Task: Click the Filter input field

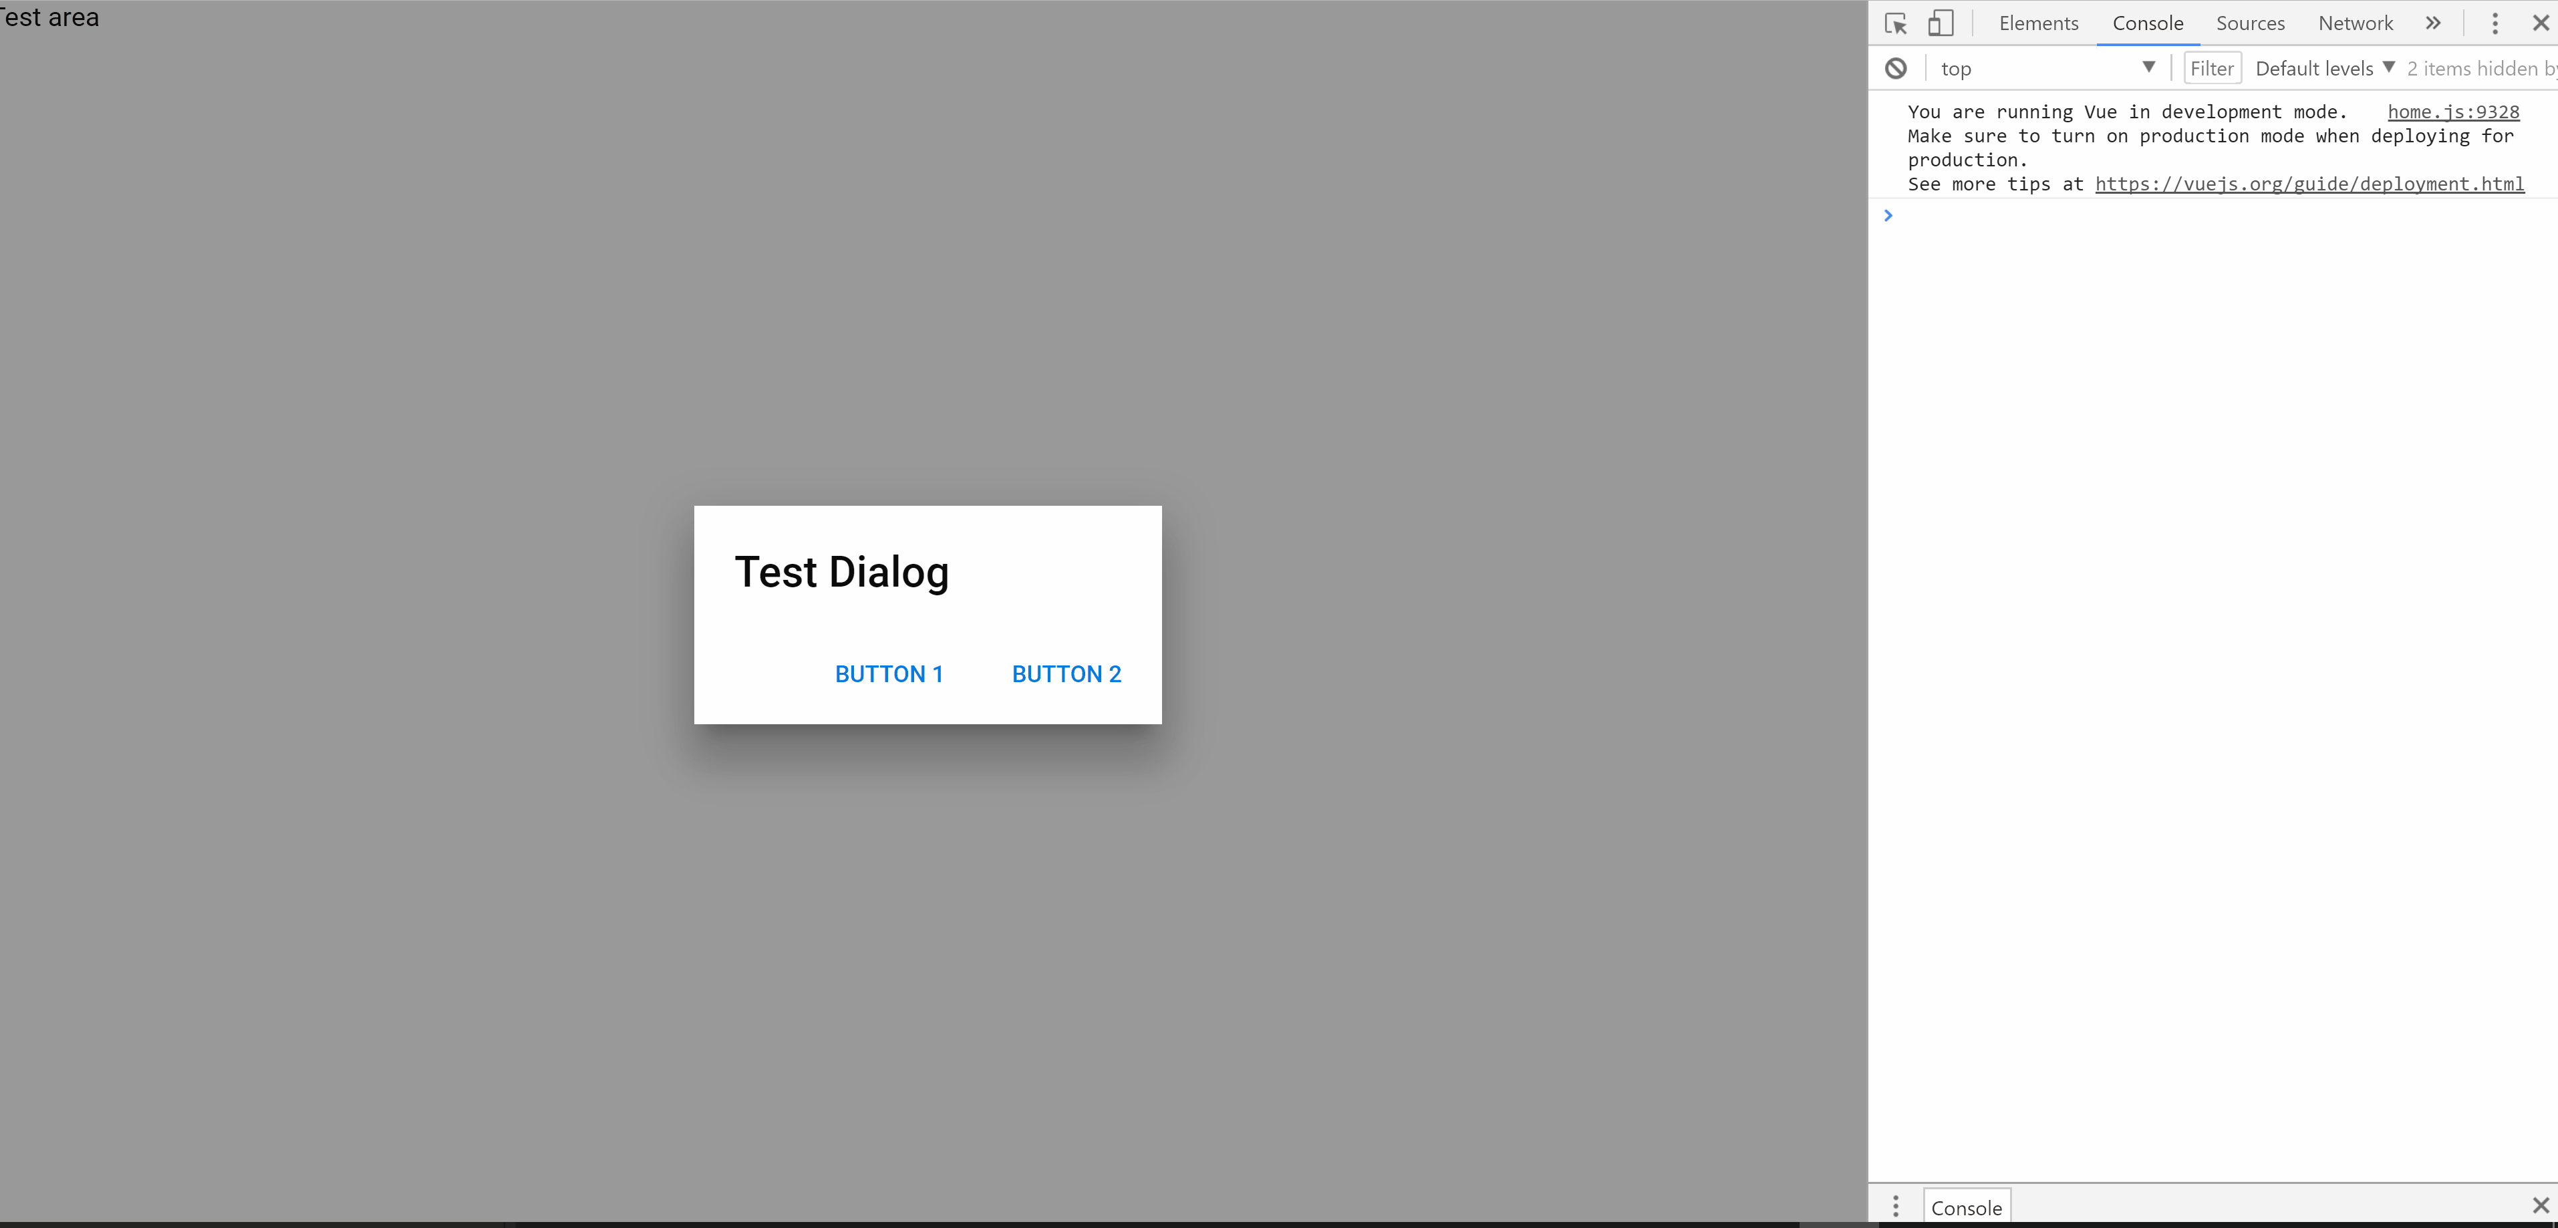Action: tap(2213, 67)
